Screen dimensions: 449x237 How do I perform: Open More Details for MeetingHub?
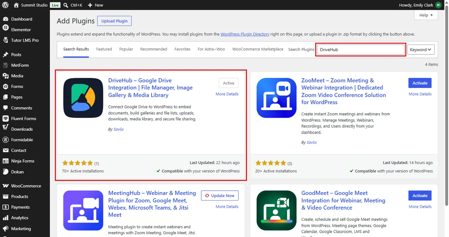[227, 206]
